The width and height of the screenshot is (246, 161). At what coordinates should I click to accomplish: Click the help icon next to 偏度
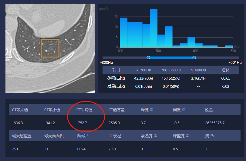(x=184, y=110)
